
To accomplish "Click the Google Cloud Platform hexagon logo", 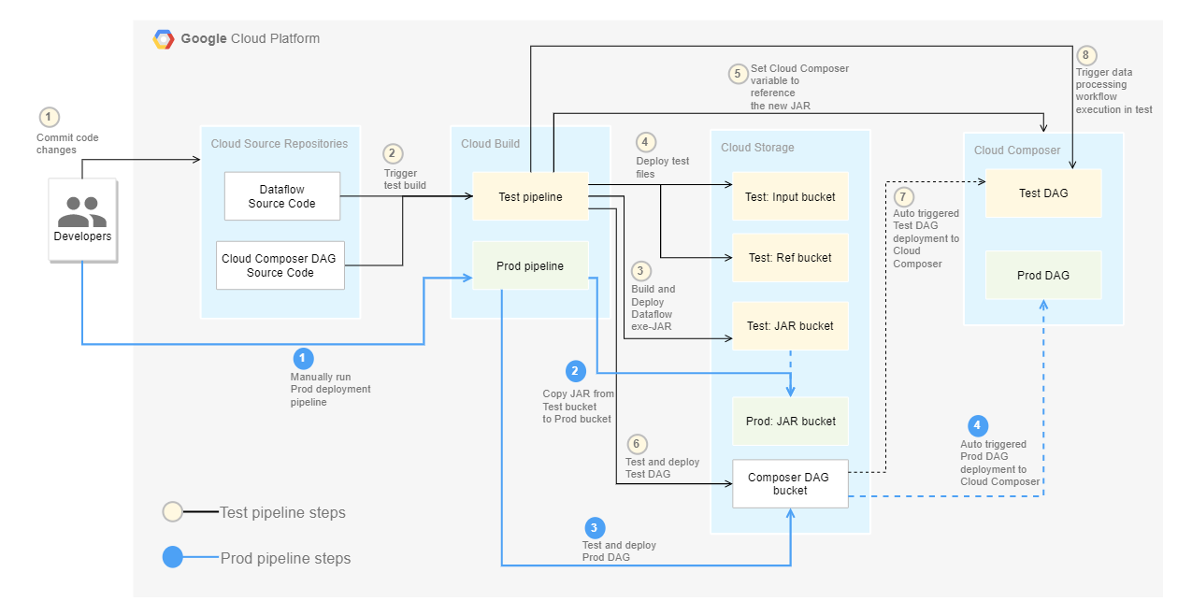I will tap(164, 39).
